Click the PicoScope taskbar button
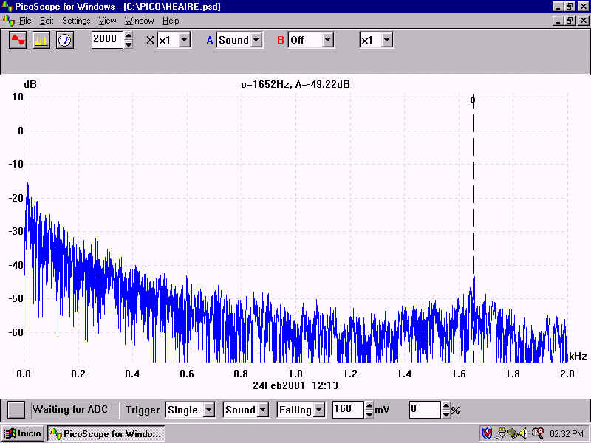This screenshot has width=591, height=443. [x=106, y=433]
